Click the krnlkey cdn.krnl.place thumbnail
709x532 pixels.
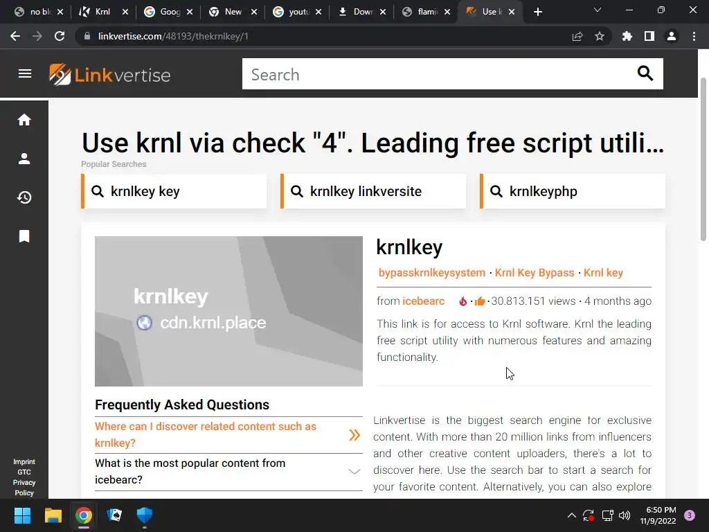(228, 311)
